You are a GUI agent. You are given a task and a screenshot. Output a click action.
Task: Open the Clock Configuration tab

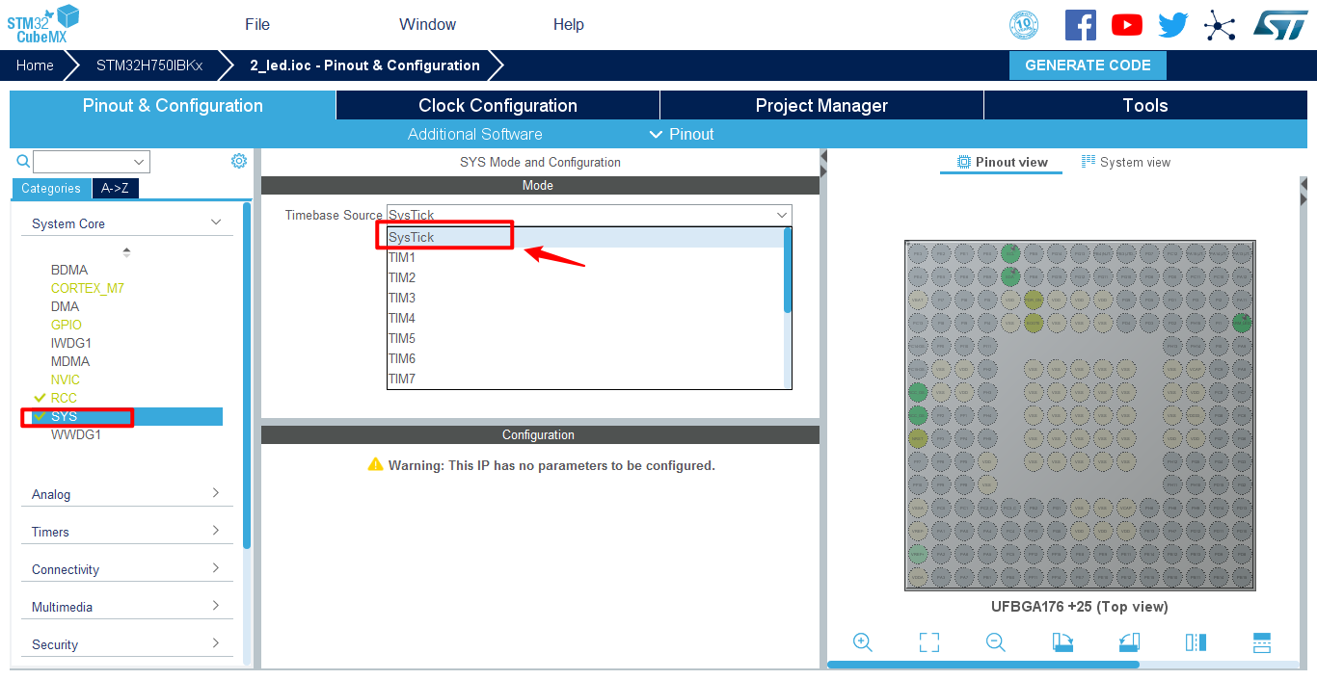[497, 106]
